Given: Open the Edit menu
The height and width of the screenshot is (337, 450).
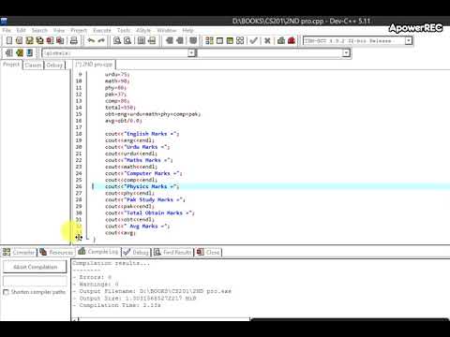Looking at the screenshot, I should (x=21, y=30).
